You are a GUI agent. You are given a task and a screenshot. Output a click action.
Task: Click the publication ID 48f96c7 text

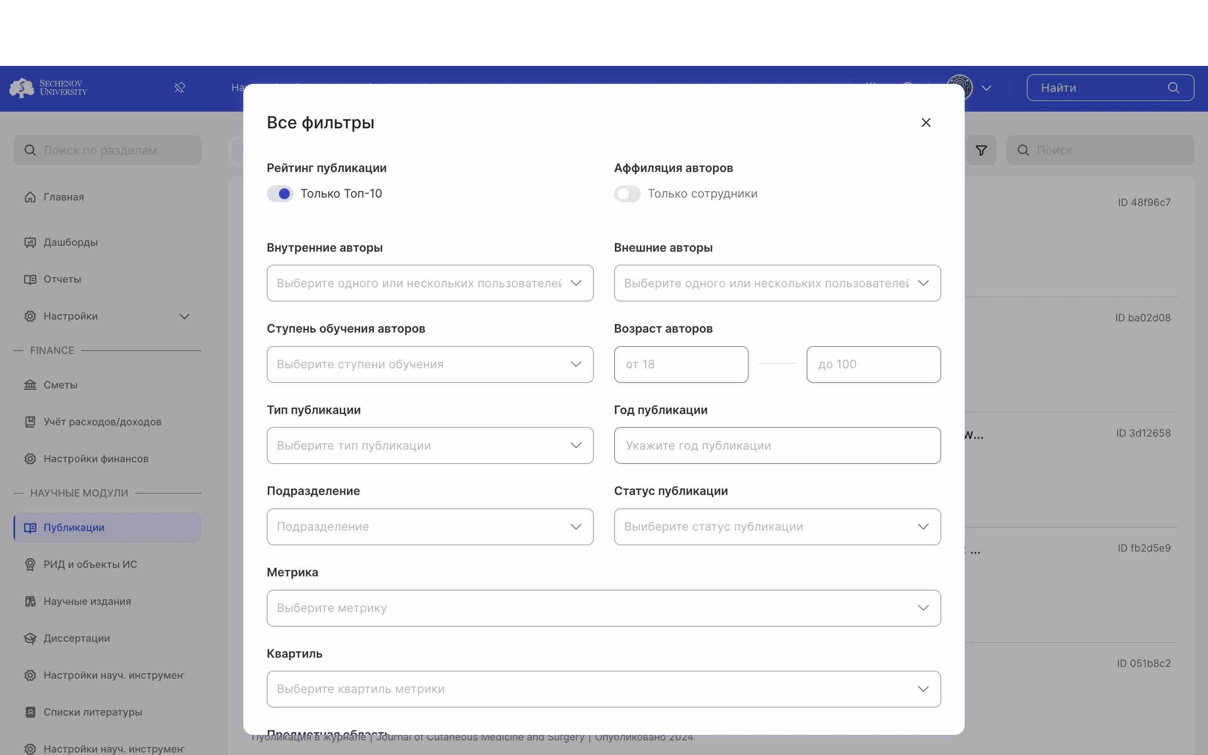click(x=1144, y=202)
